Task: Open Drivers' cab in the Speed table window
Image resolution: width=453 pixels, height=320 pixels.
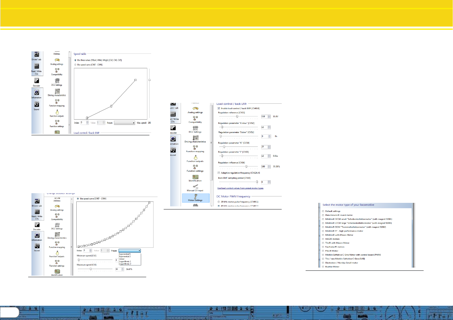Action: tap(37, 56)
